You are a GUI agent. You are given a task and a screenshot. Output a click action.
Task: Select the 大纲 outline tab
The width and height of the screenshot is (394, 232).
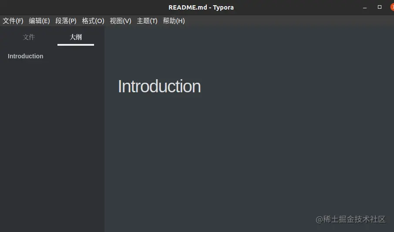(x=76, y=37)
